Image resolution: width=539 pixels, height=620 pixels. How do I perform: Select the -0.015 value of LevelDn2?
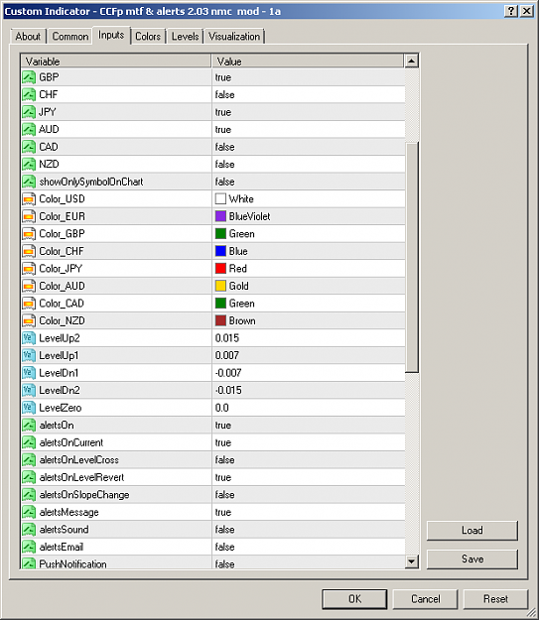coord(228,391)
